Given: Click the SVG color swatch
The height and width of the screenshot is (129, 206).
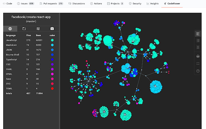Looking at the screenshot, I should click(52, 84).
